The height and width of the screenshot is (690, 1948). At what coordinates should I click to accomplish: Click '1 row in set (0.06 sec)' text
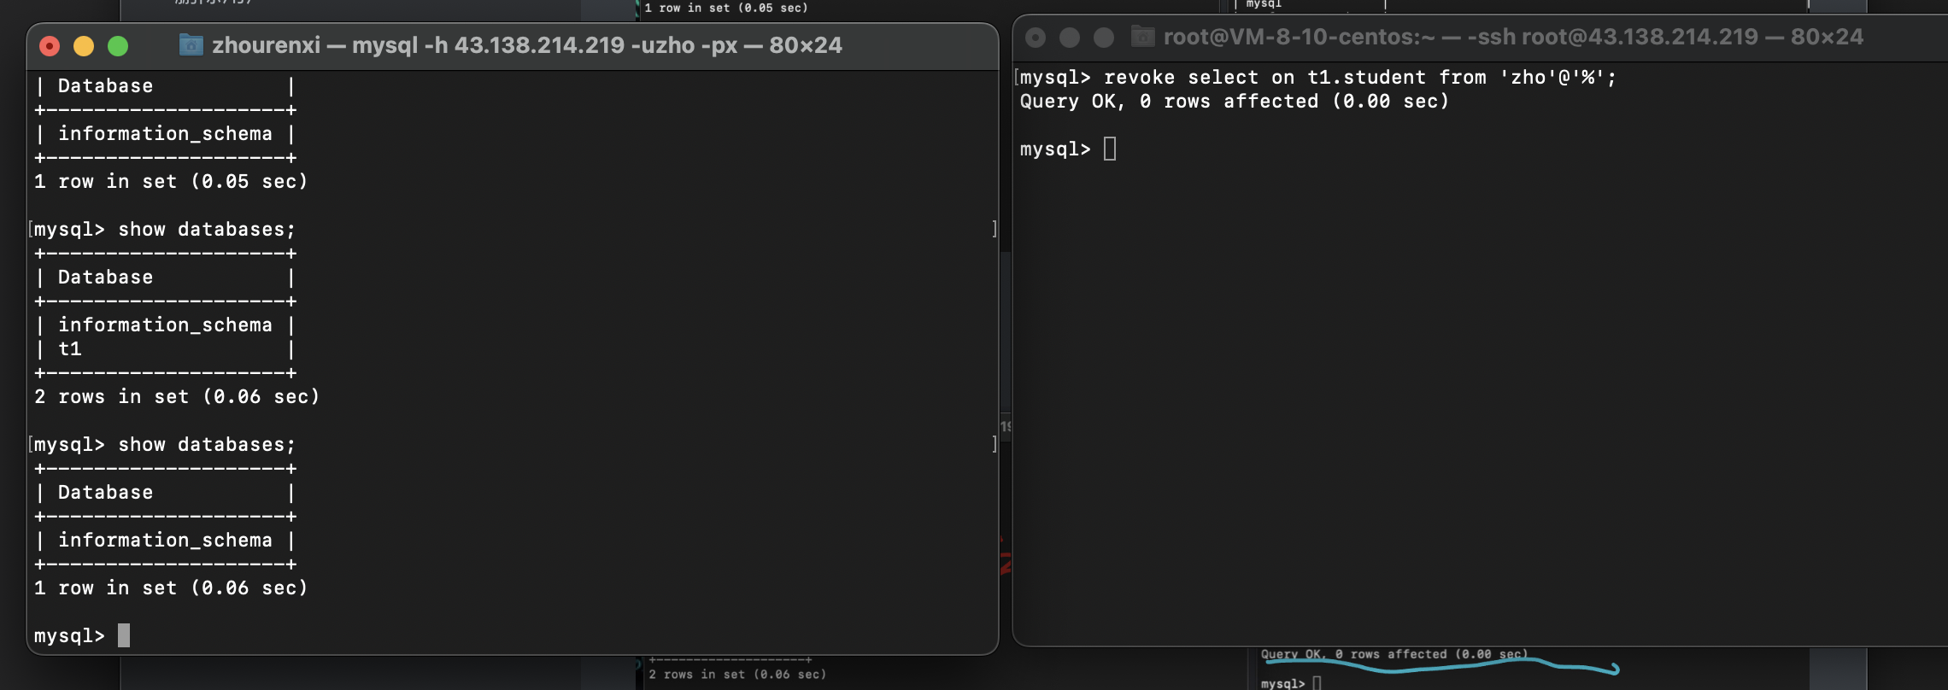171,588
